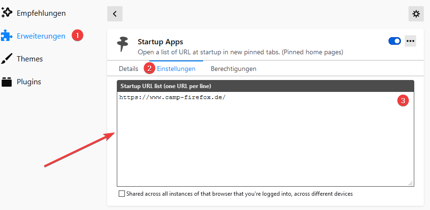Click the Empfehlungen sparkle icon

click(7, 13)
